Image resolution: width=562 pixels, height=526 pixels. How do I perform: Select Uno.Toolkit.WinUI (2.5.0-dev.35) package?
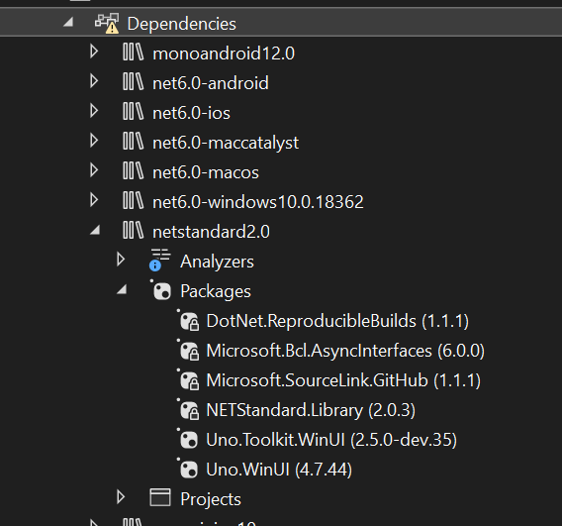click(x=331, y=440)
